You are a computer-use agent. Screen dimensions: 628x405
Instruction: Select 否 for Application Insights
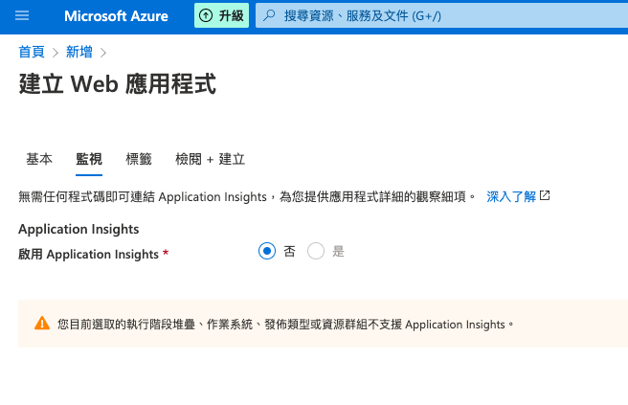coord(267,251)
